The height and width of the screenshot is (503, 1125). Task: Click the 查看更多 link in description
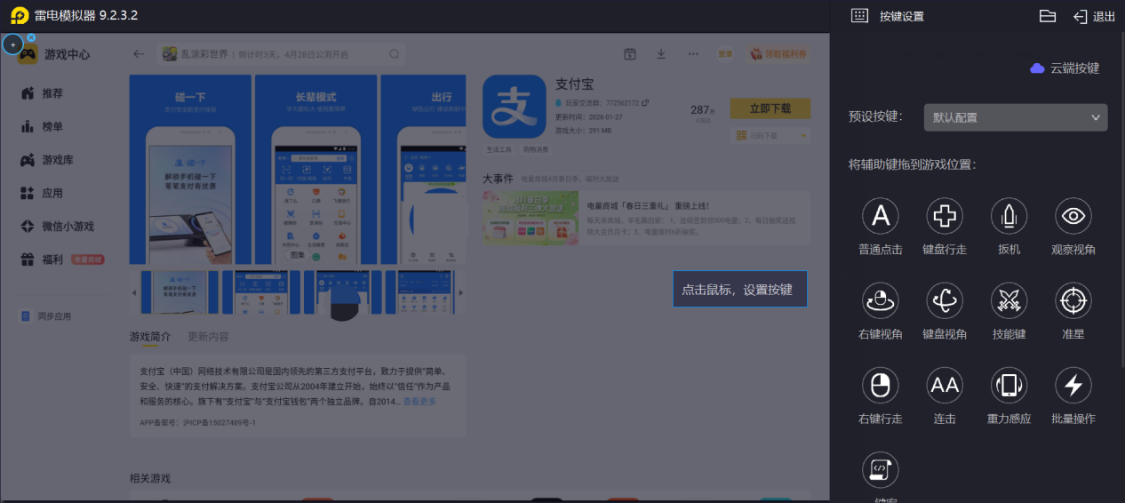coord(419,402)
